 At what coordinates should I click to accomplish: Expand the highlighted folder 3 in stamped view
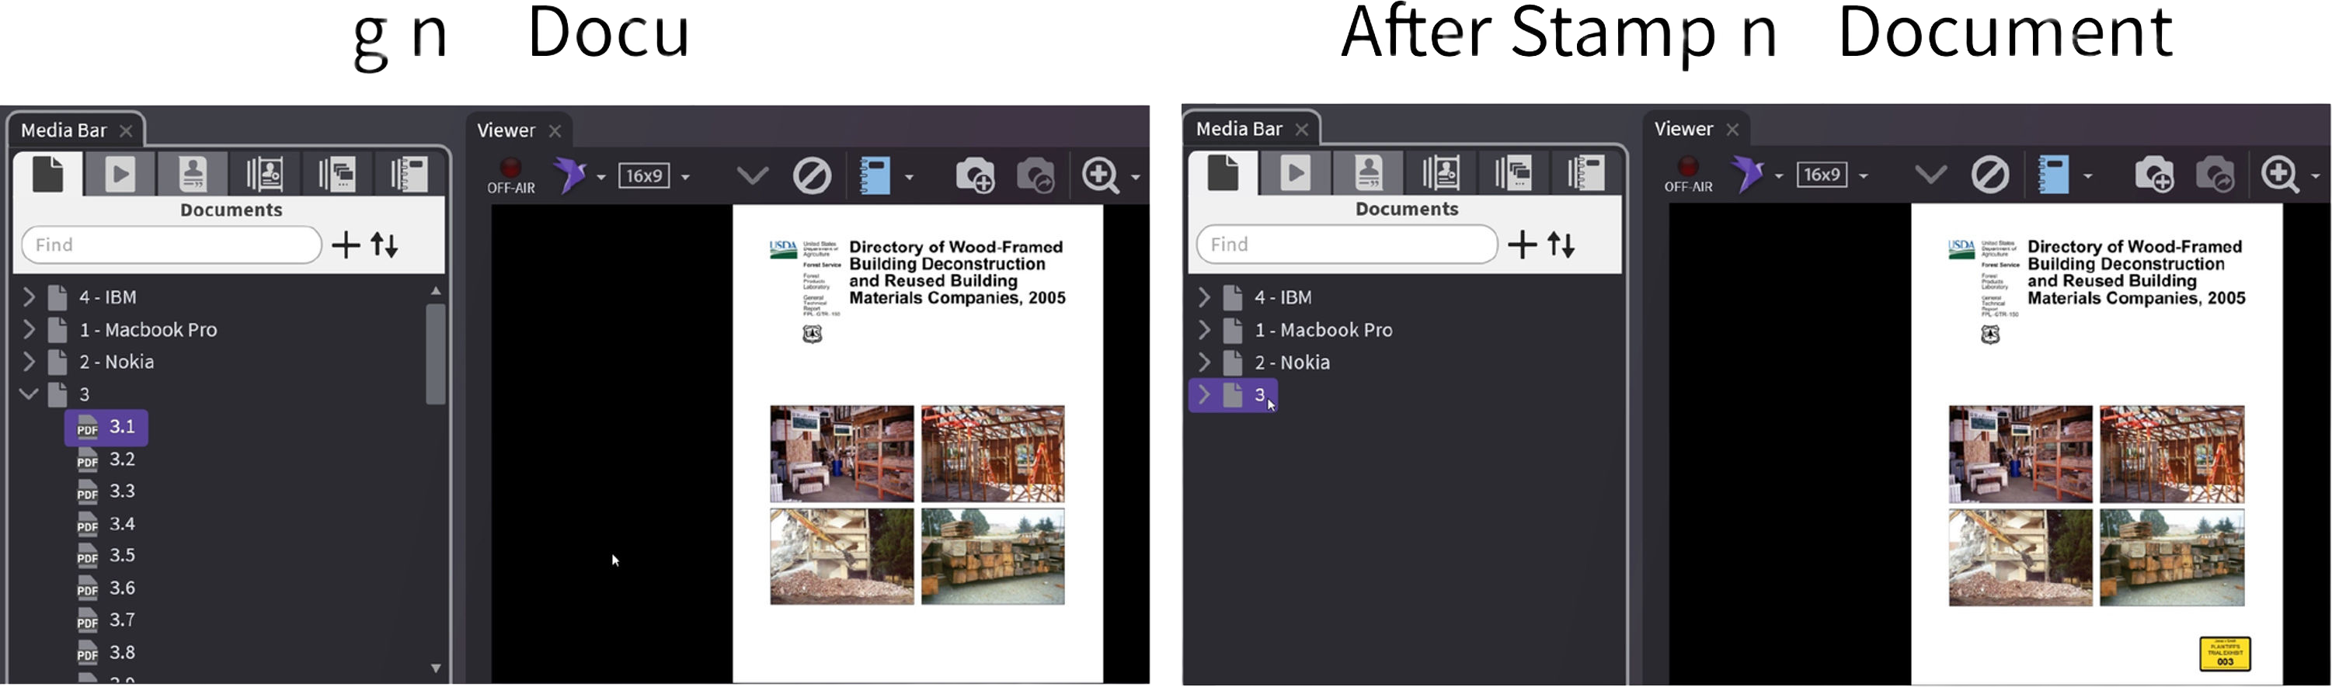[1203, 394]
